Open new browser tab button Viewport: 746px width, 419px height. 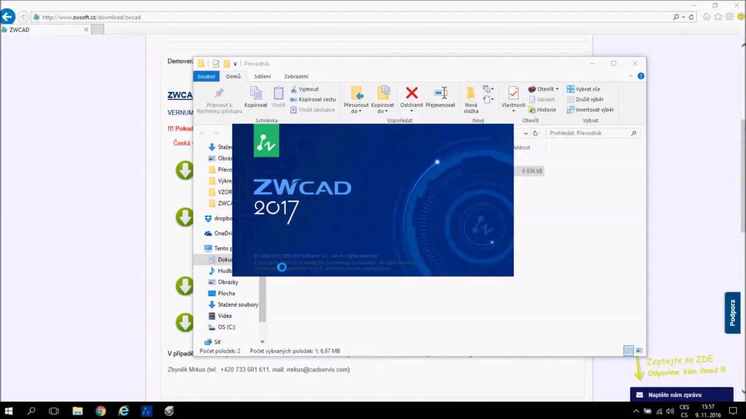click(97, 30)
